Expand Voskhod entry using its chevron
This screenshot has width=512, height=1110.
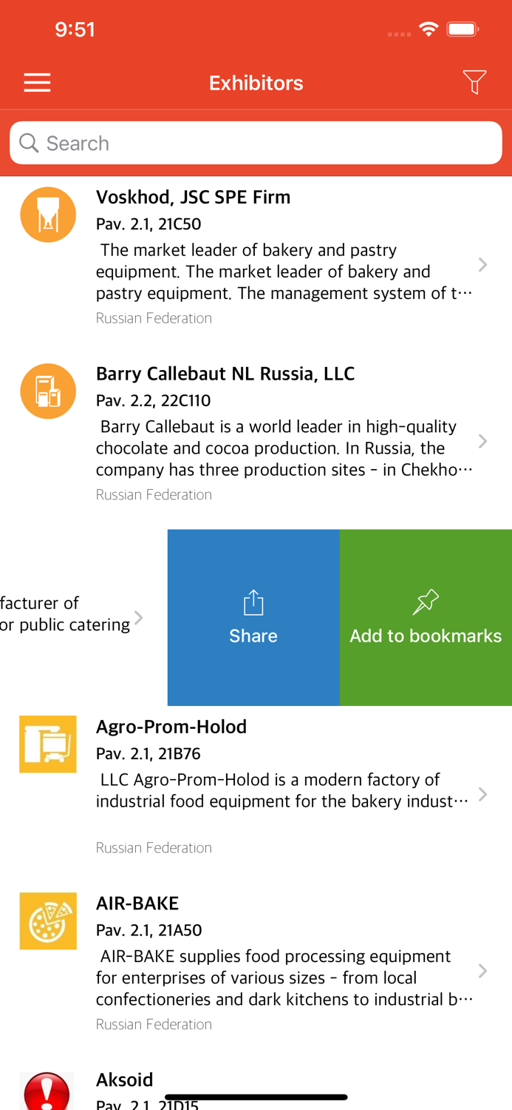tap(482, 265)
